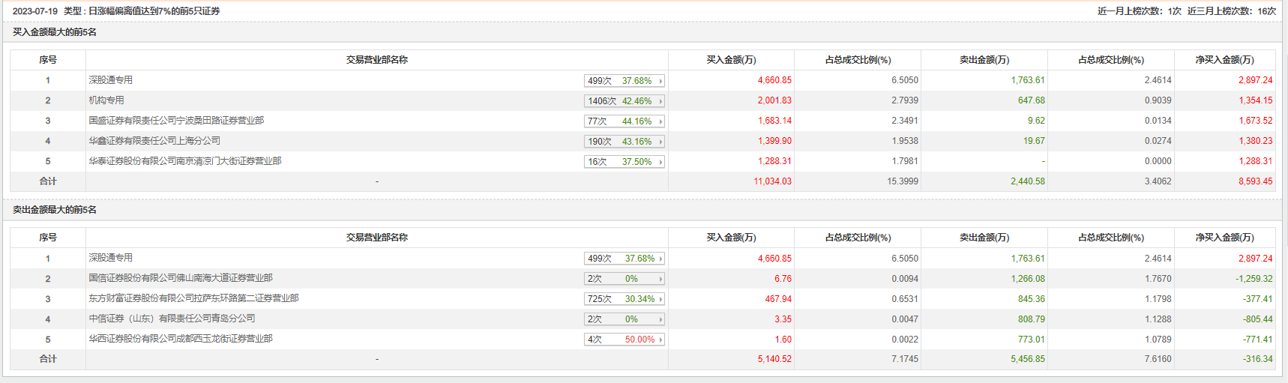
Task: Select the 买入金额最大的前5名 section header
Action: (55, 32)
